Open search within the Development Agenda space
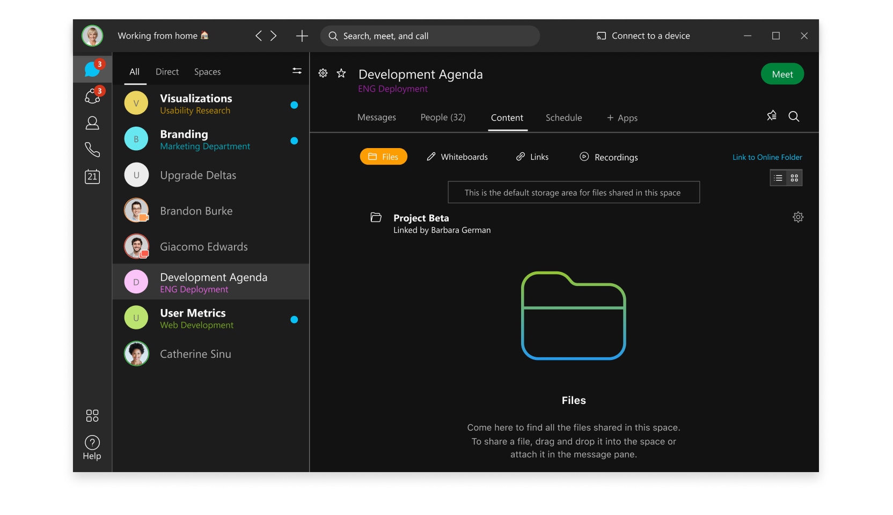 794,116
